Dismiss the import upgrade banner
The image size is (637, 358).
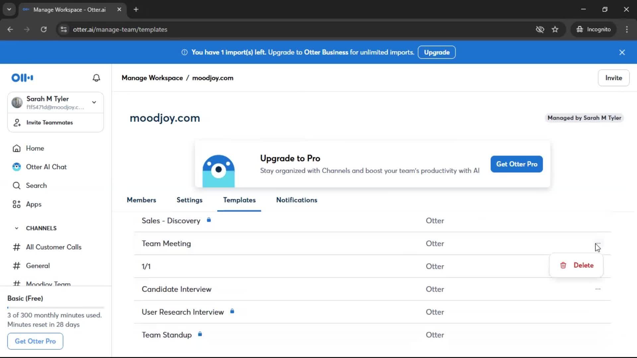pos(622,52)
